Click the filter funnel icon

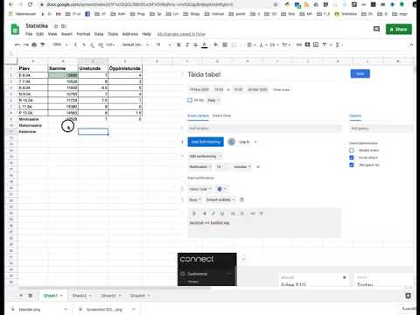(325, 45)
